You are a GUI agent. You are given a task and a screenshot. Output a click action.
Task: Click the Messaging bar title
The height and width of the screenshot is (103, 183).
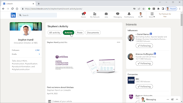(151, 99)
